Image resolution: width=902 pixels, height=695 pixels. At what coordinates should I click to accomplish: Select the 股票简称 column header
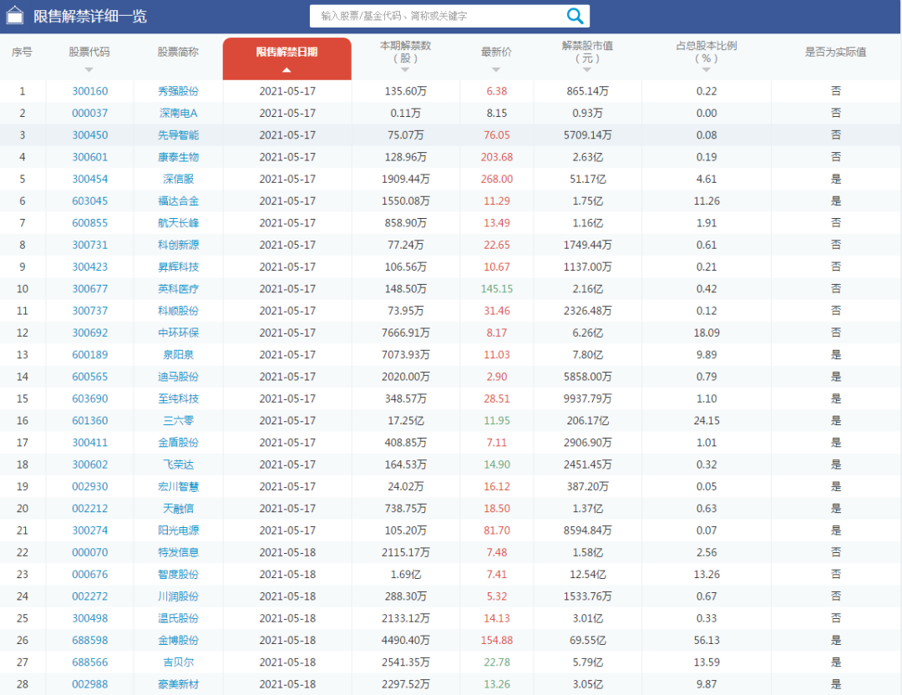coord(178,52)
